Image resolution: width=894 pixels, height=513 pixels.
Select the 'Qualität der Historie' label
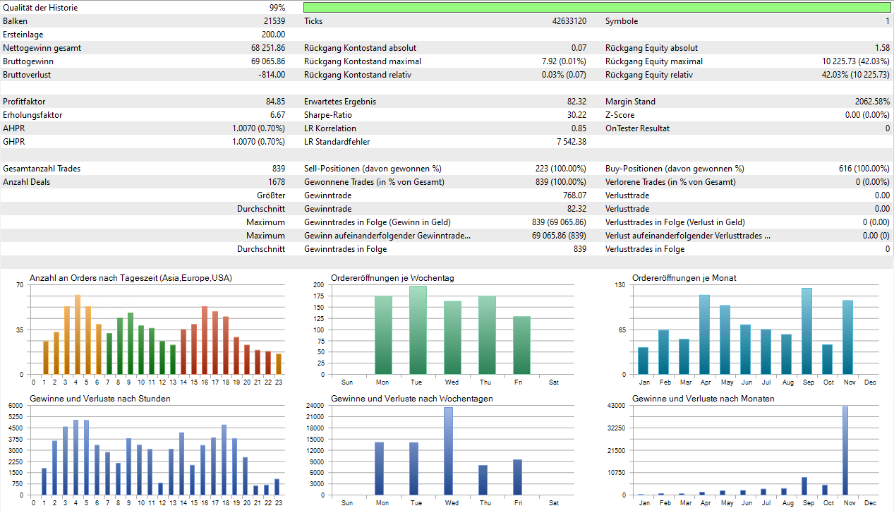click(x=41, y=8)
